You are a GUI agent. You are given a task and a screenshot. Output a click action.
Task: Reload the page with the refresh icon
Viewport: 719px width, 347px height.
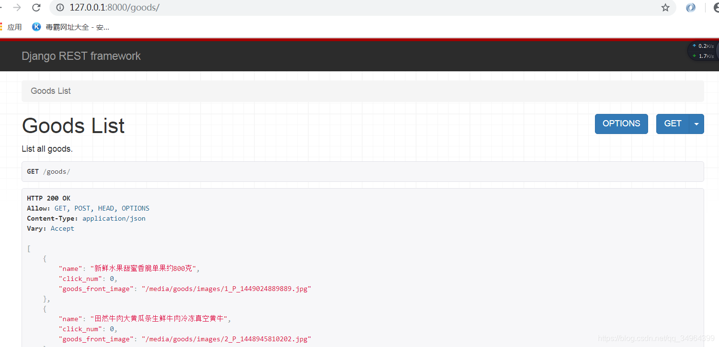tap(36, 7)
